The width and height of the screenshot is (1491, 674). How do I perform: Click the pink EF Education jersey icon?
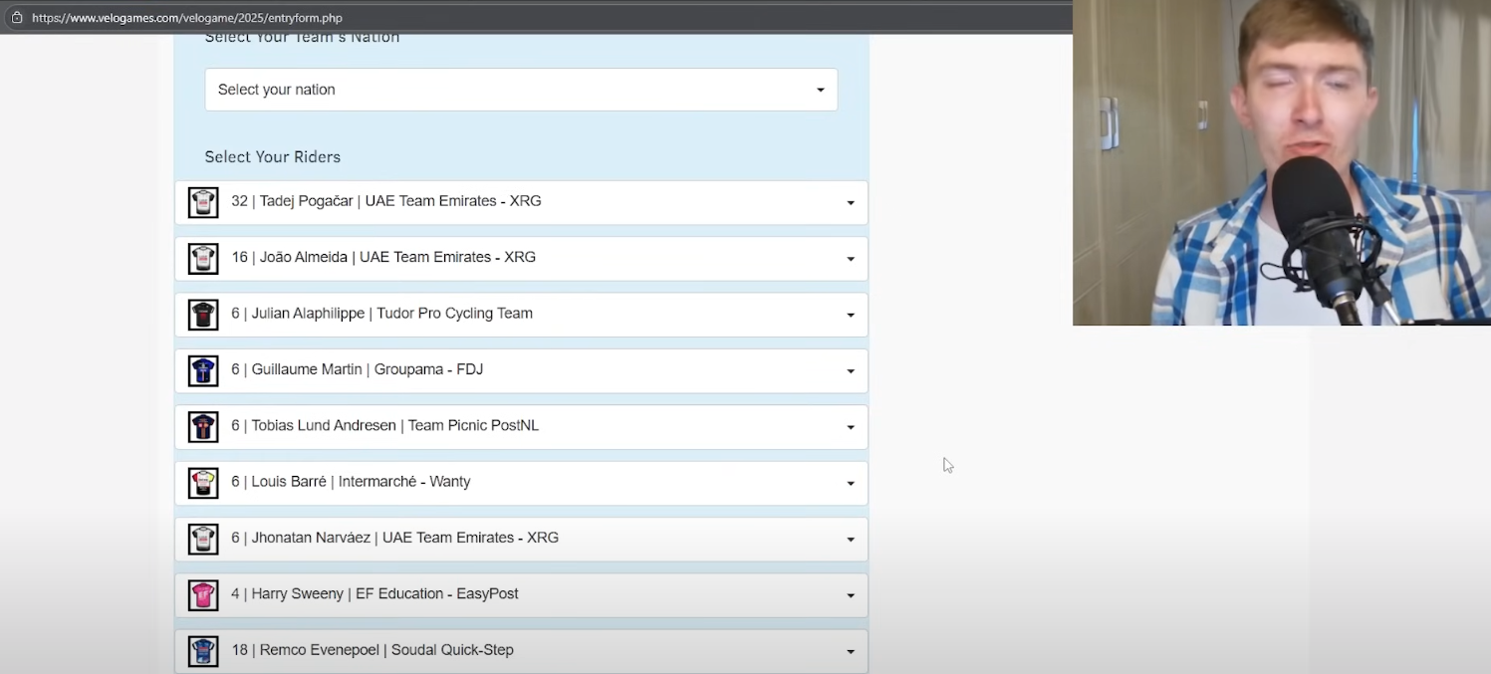[203, 595]
